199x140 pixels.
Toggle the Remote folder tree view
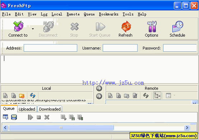pyautogui.click(x=157, y=95)
